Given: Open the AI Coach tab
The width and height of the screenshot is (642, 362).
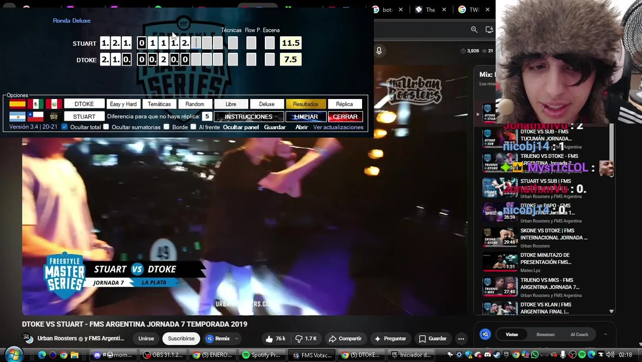Looking at the screenshot, I should (579, 334).
